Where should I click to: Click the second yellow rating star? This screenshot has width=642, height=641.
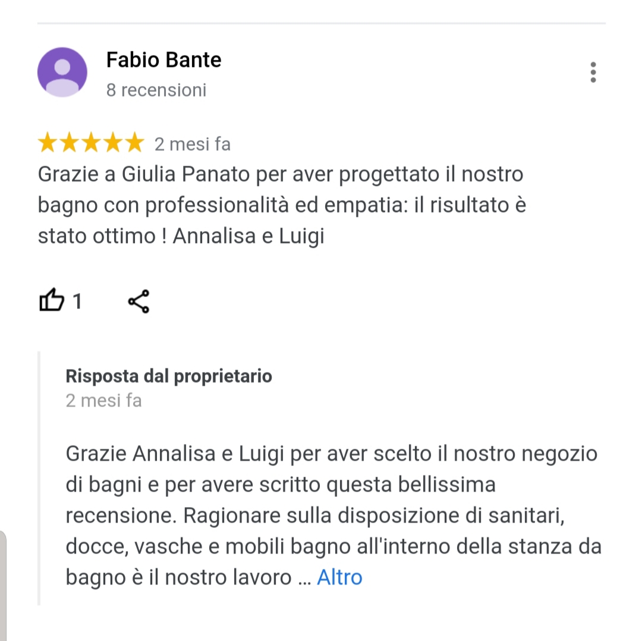pyautogui.click(x=69, y=143)
